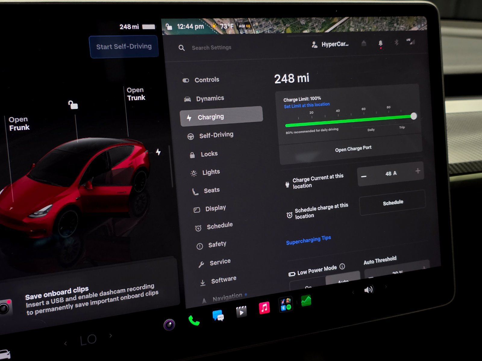The image size is (482, 361).
Task: Raise volume with right chevron
Action: point(386,287)
